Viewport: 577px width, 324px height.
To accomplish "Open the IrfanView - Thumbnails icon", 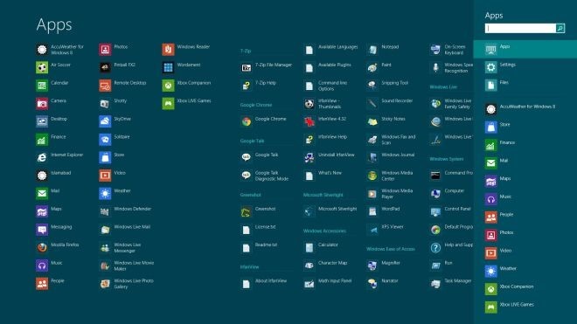I will coord(309,103).
